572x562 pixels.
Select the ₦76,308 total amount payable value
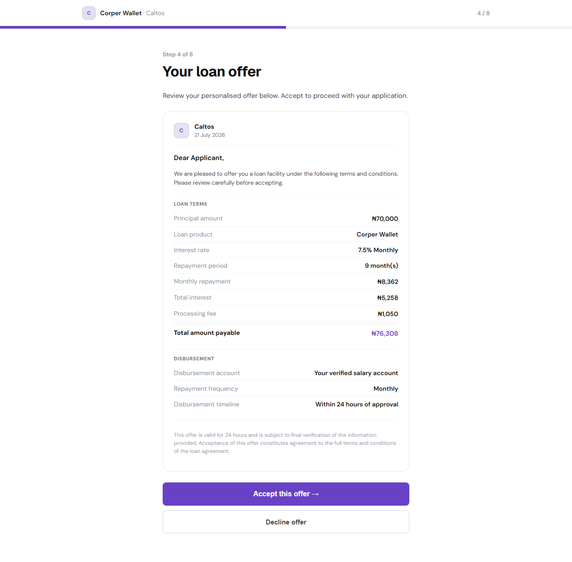point(385,334)
